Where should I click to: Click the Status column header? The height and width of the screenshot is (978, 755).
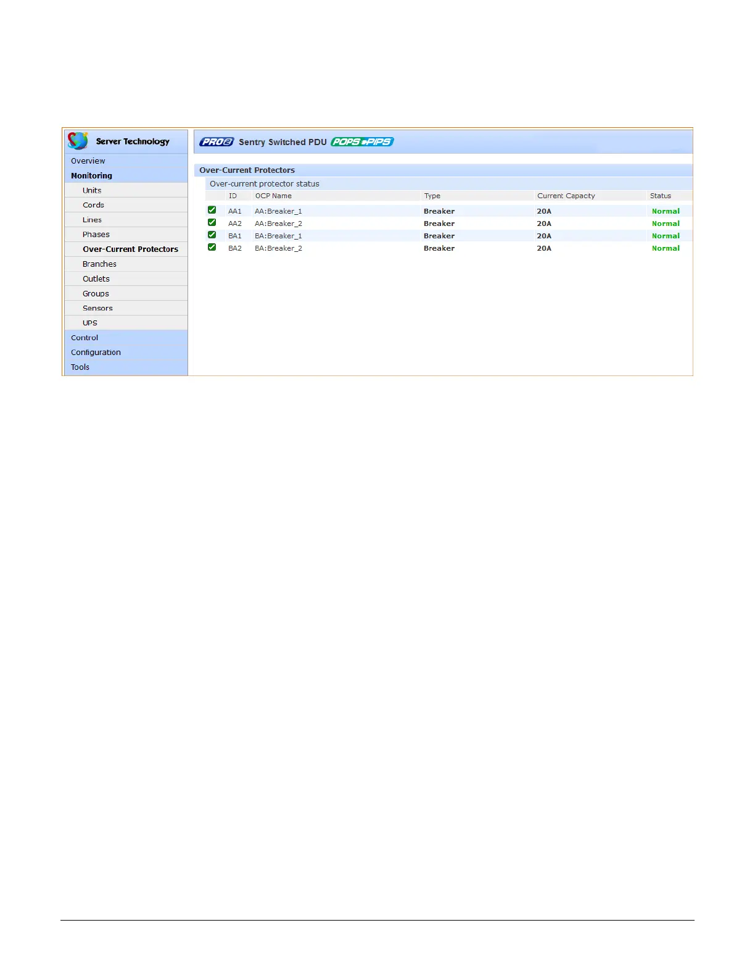tap(660, 196)
